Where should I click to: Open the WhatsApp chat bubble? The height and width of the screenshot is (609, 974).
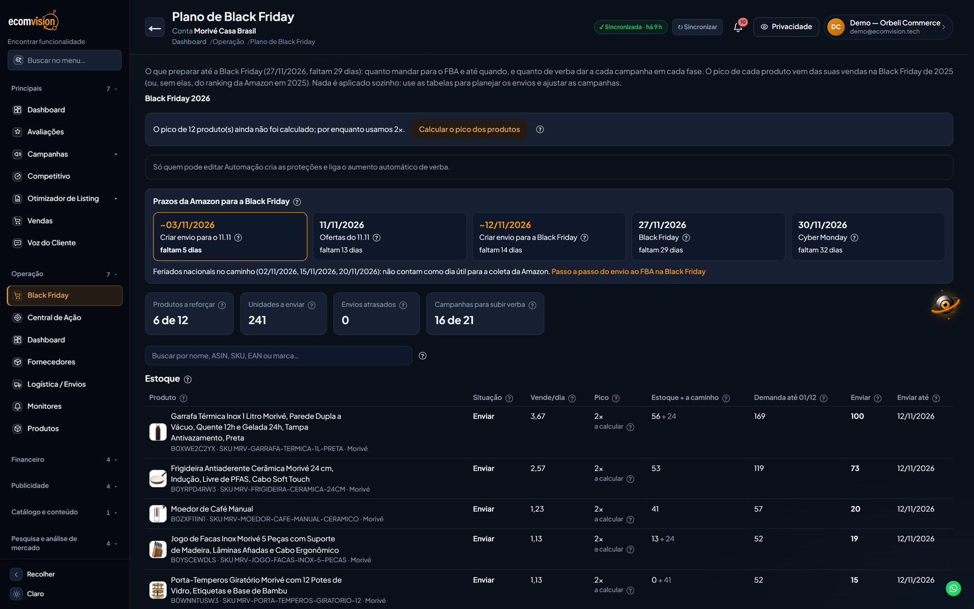(953, 588)
